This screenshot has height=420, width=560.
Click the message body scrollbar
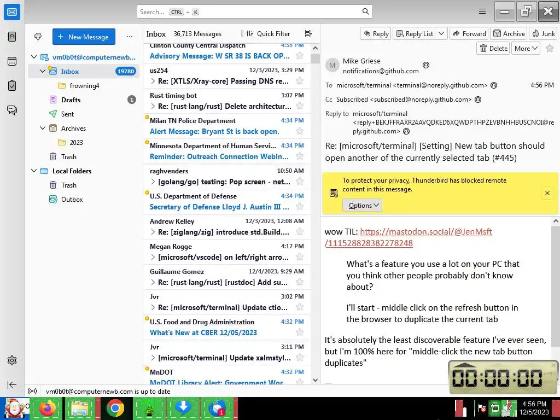coord(556,285)
